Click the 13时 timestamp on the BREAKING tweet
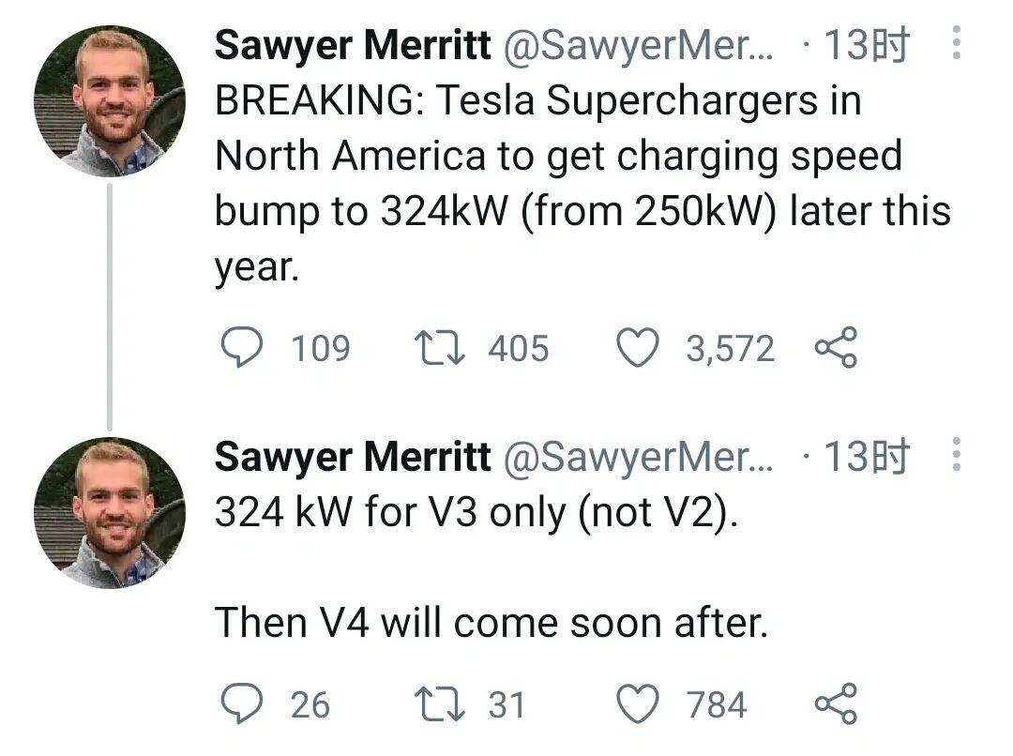Screen dimensions: 1013x756 tap(865, 45)
